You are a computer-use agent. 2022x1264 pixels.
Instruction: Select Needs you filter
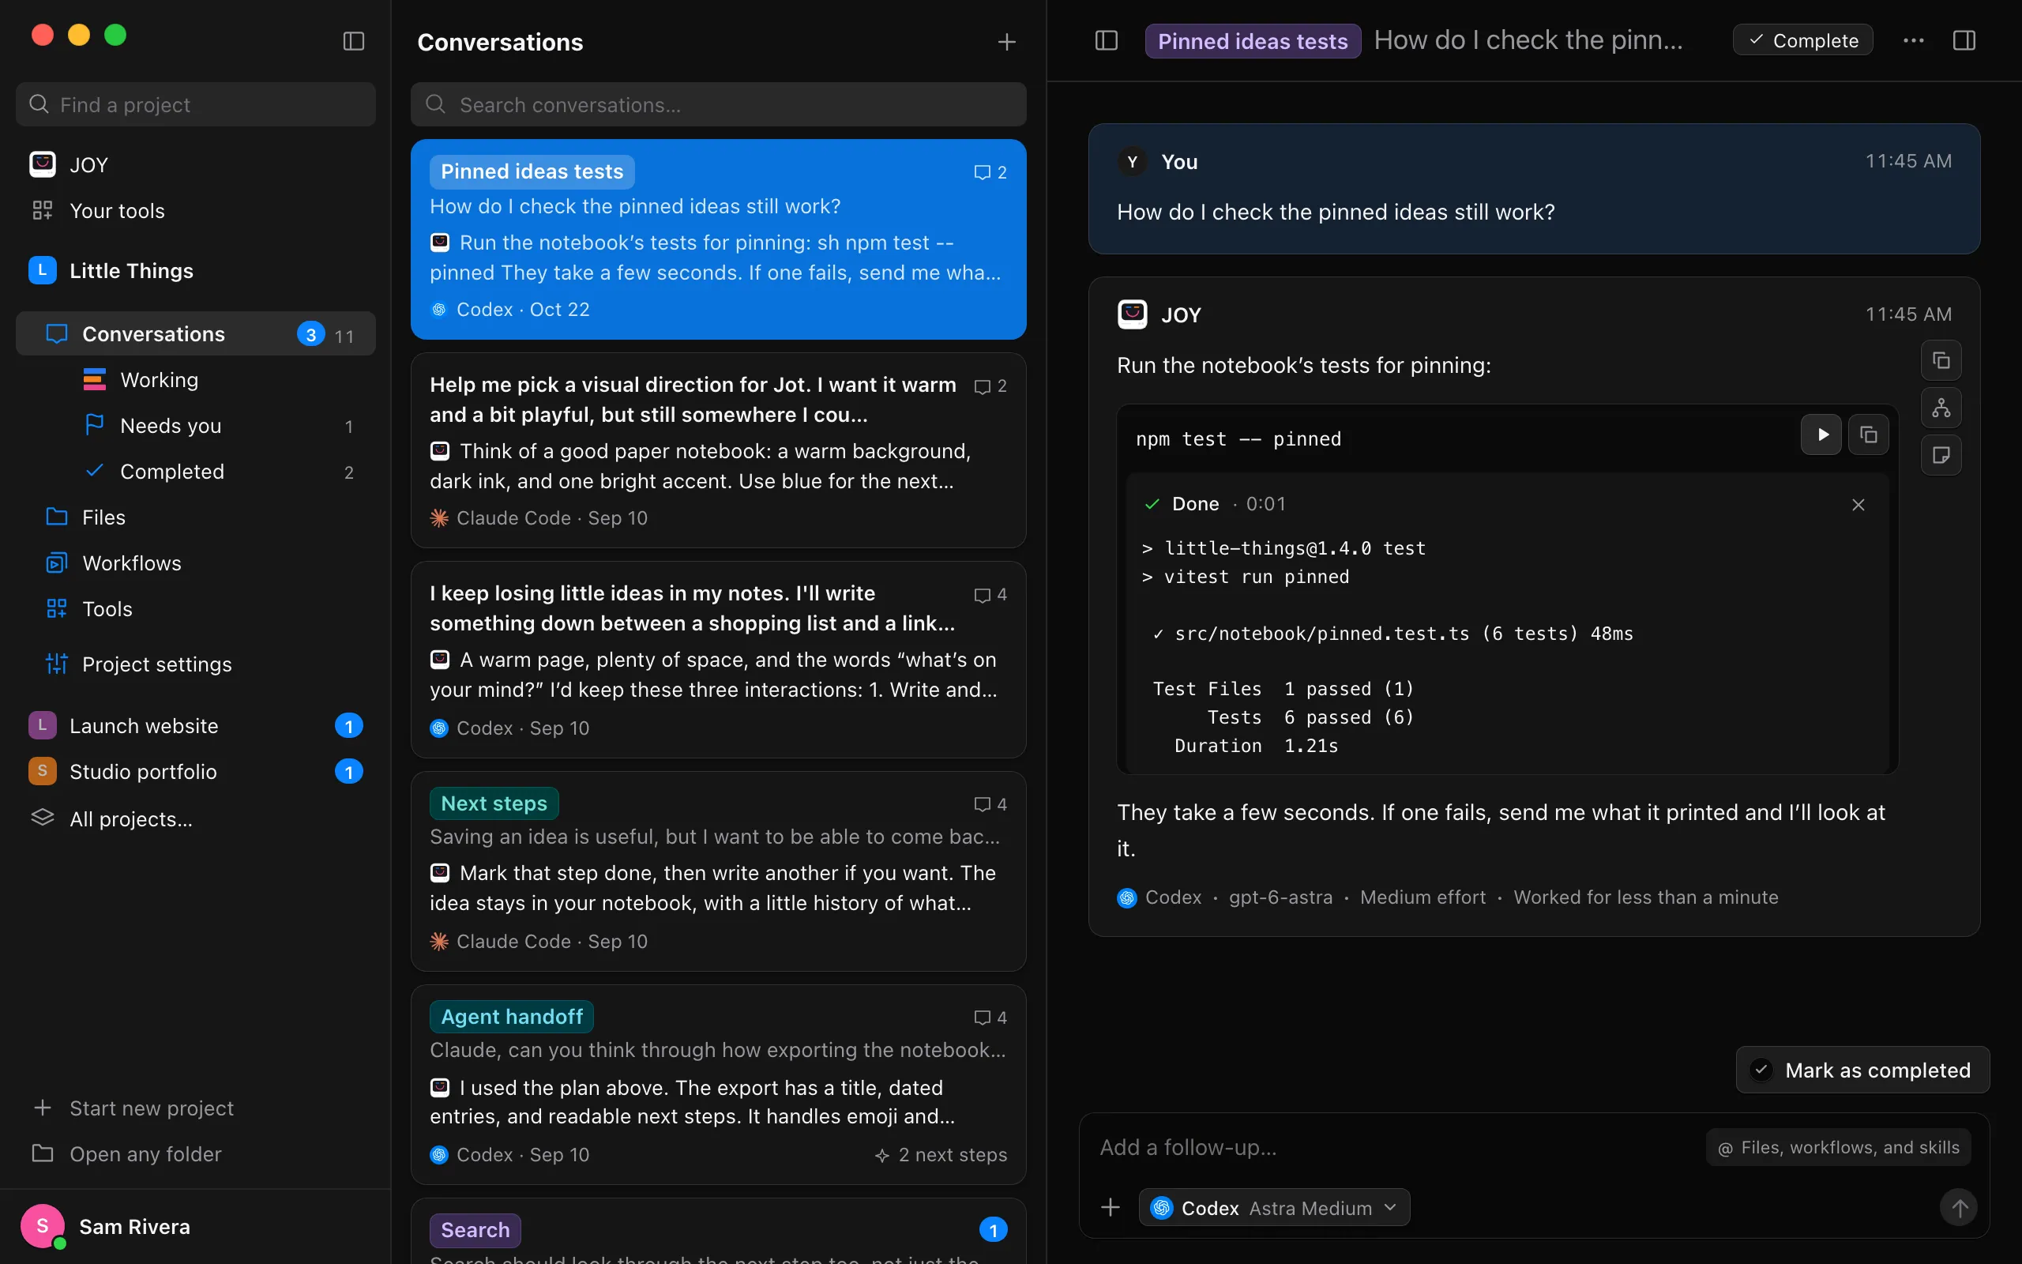click(196, 426)
